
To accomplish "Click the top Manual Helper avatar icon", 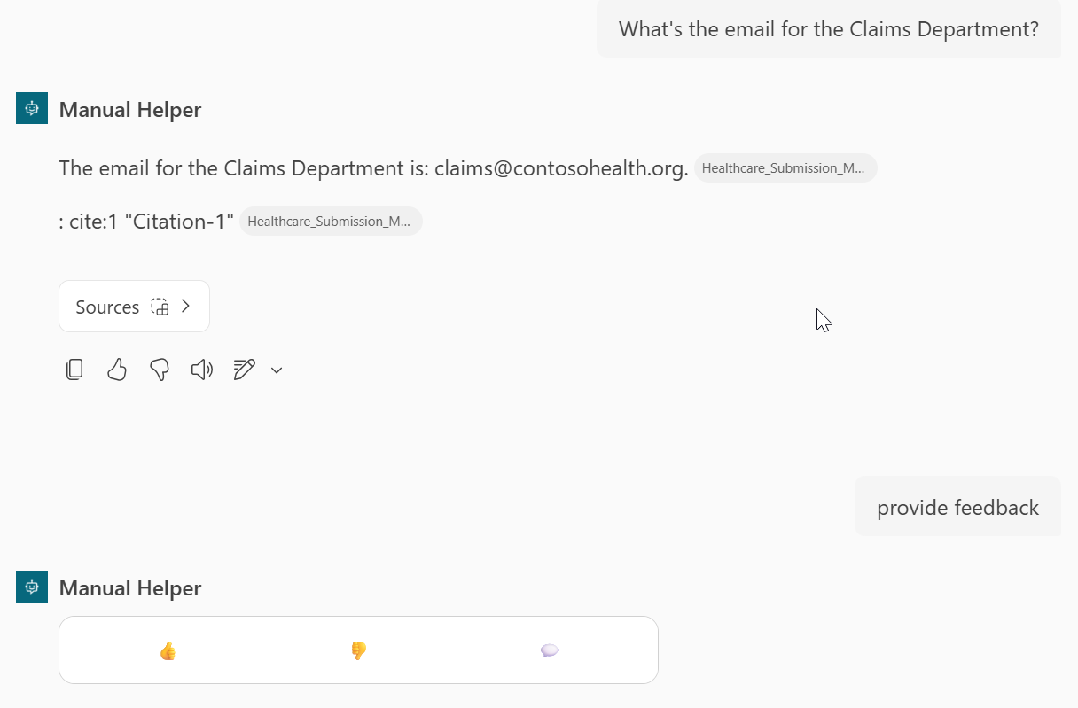I will (32, 109).
